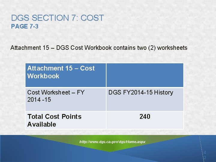Click the 'DGS FY2014-15 History' cell
The height and width of the screenshot is (162, 216).
145,100
